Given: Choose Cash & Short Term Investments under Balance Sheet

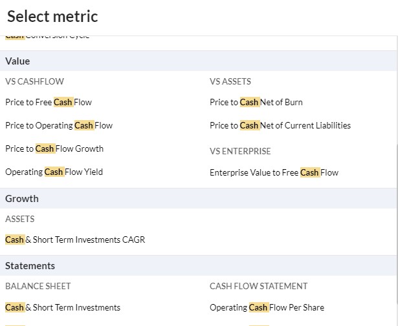Looking at the screenshot, I should [63, 307].
